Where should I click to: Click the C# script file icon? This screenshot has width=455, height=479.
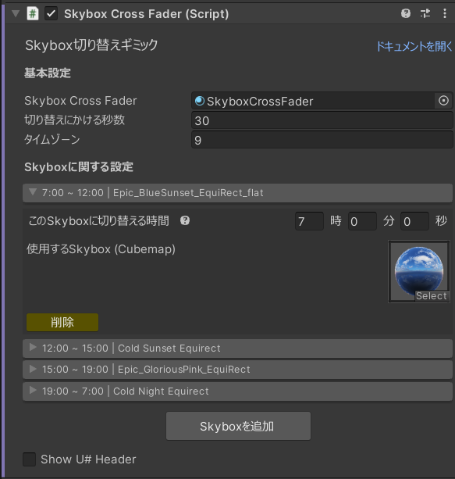(x=33, y=14)
